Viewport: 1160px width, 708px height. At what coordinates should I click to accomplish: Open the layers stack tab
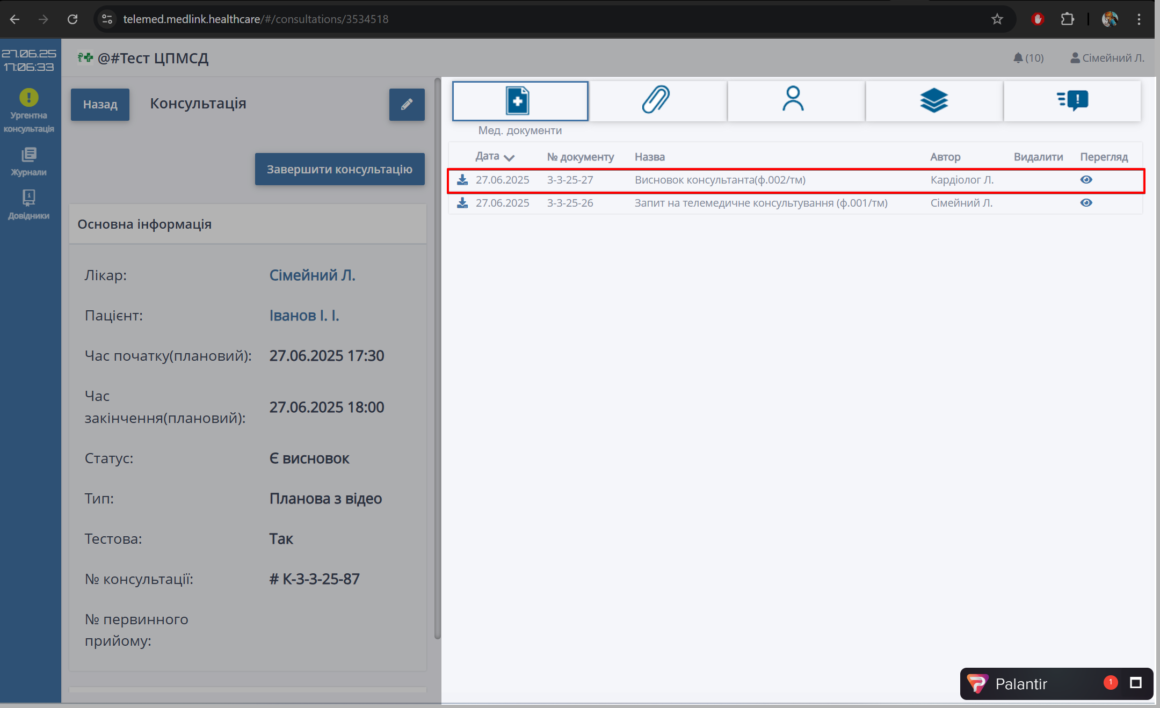point(933,100)
